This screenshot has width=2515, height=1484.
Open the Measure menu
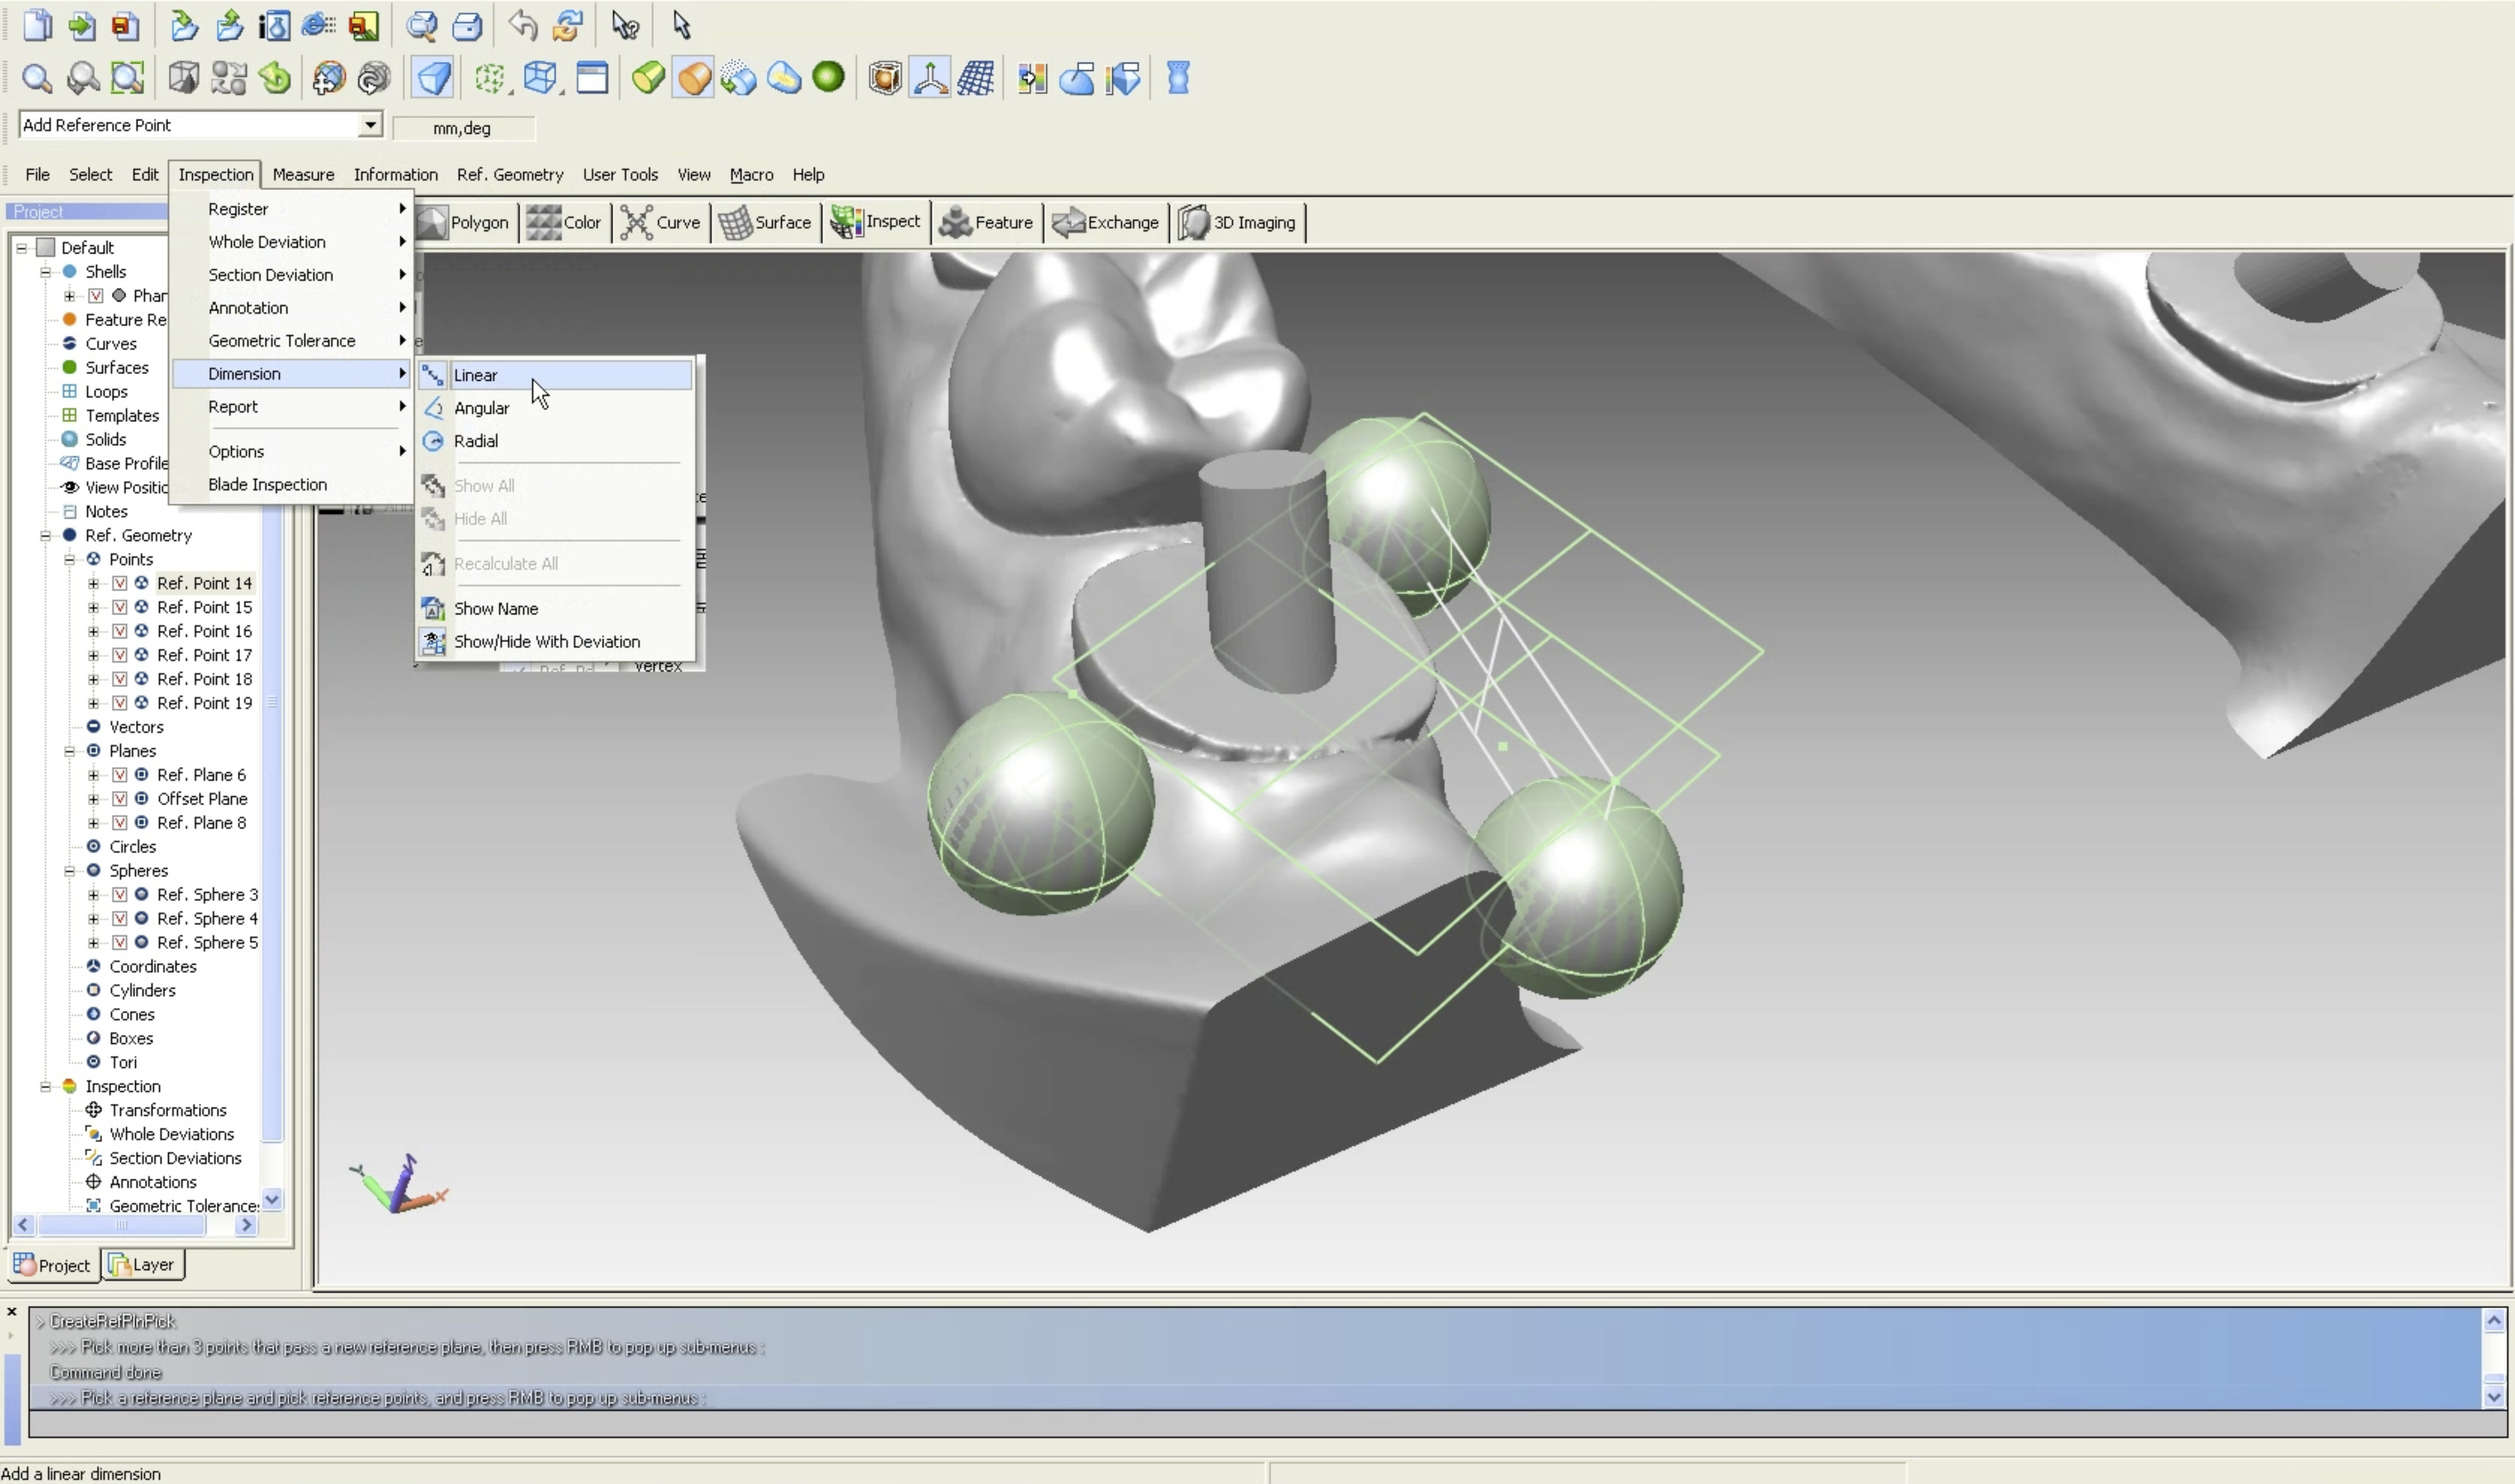303,174
